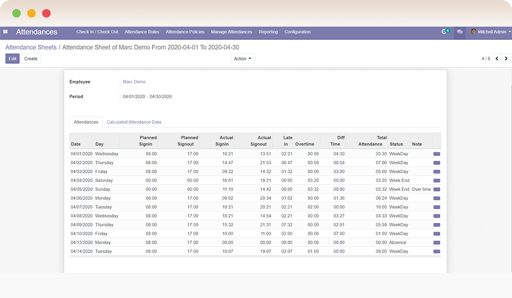512x298 pixels.
Task: Go back to Attendance Sheets breadcrumb
Action: [31, 47]
